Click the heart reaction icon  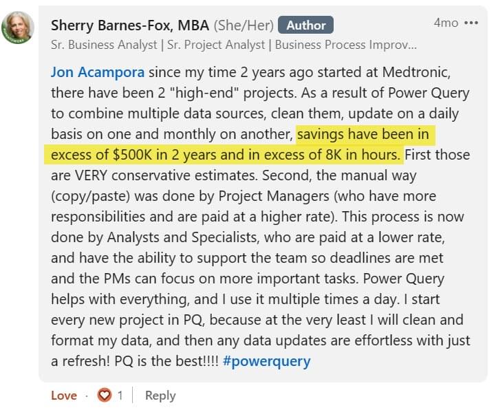click(x=105, y=396)
